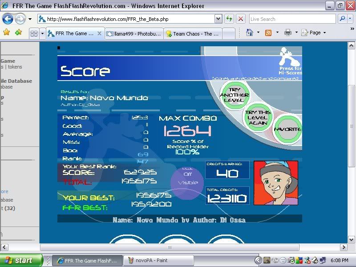
Task: Switch to the Team Chaos tab
Action: pos(194,33)
